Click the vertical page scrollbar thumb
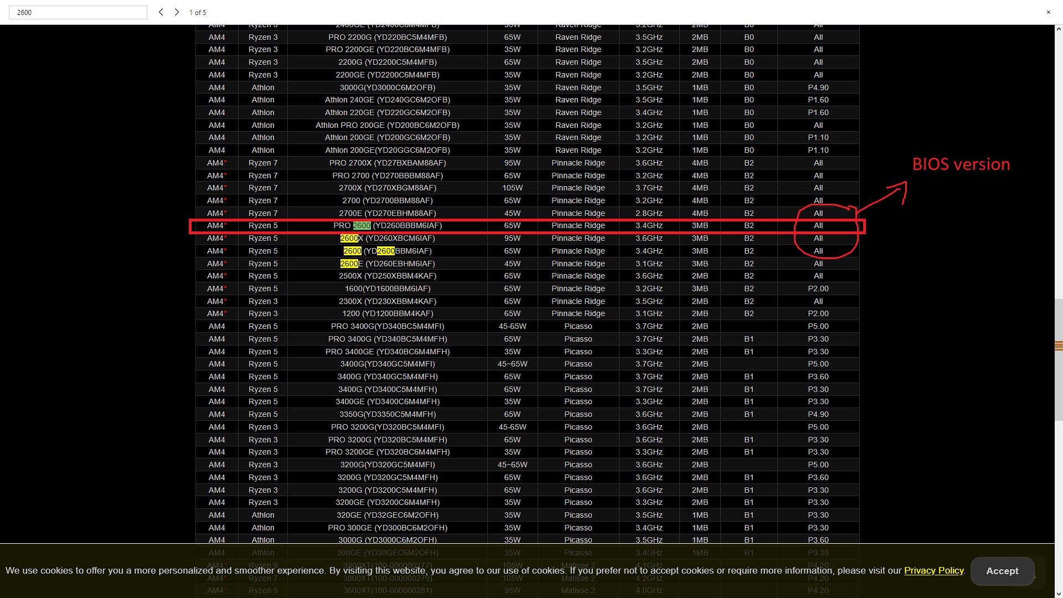The image size is (1063, 598). (x=1059, y=360)
